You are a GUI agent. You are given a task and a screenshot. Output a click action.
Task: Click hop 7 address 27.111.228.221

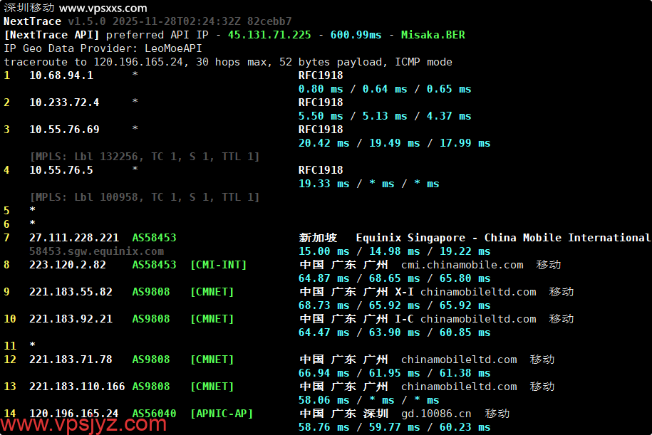click(74, 238)
